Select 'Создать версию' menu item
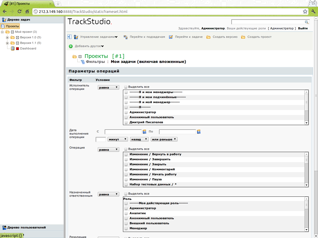Viewport: 318px width, 238px height. click(225, 37)
